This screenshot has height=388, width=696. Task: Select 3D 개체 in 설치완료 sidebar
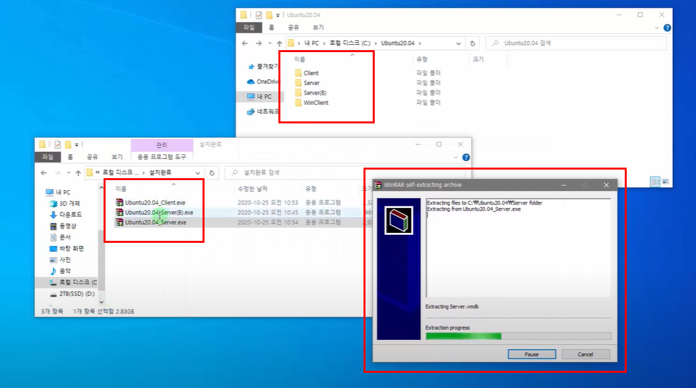pyautogui.click(x=65, y=203)
